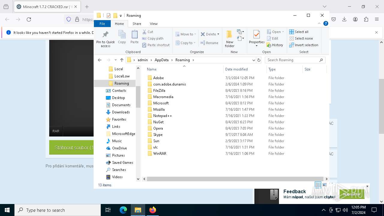The height and width of the screenshot is (216, 384).
Task: Navigate back in File Explorer
Action: [x=100, y=60]
